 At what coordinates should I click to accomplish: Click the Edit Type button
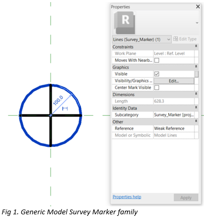[185, 39]
